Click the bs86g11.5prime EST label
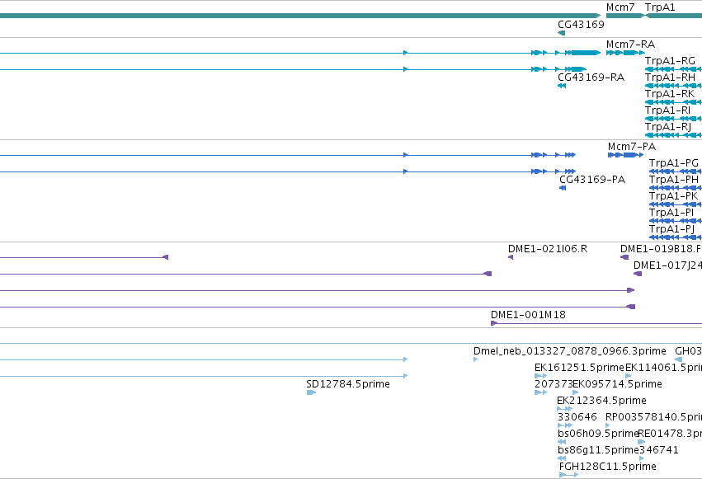Viewport: 702px width, 479px height. pos(598,451)
